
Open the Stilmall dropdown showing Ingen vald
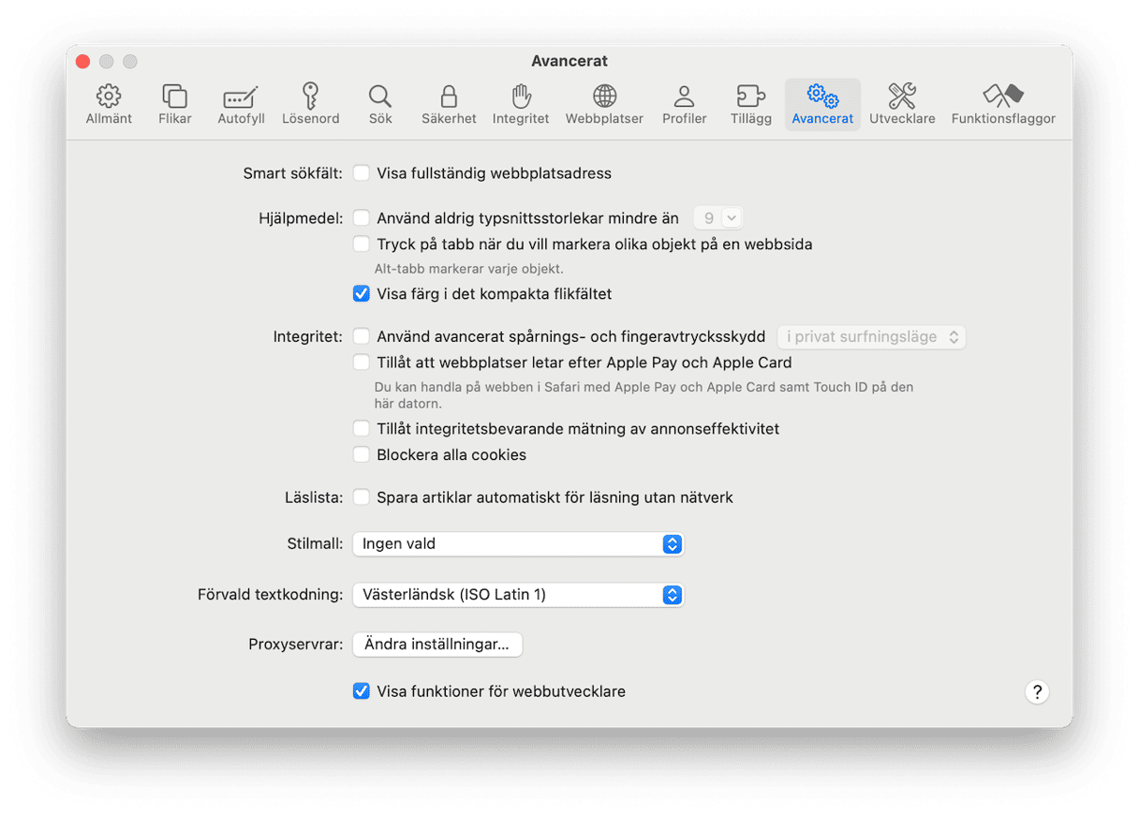(x=518, y=544)
